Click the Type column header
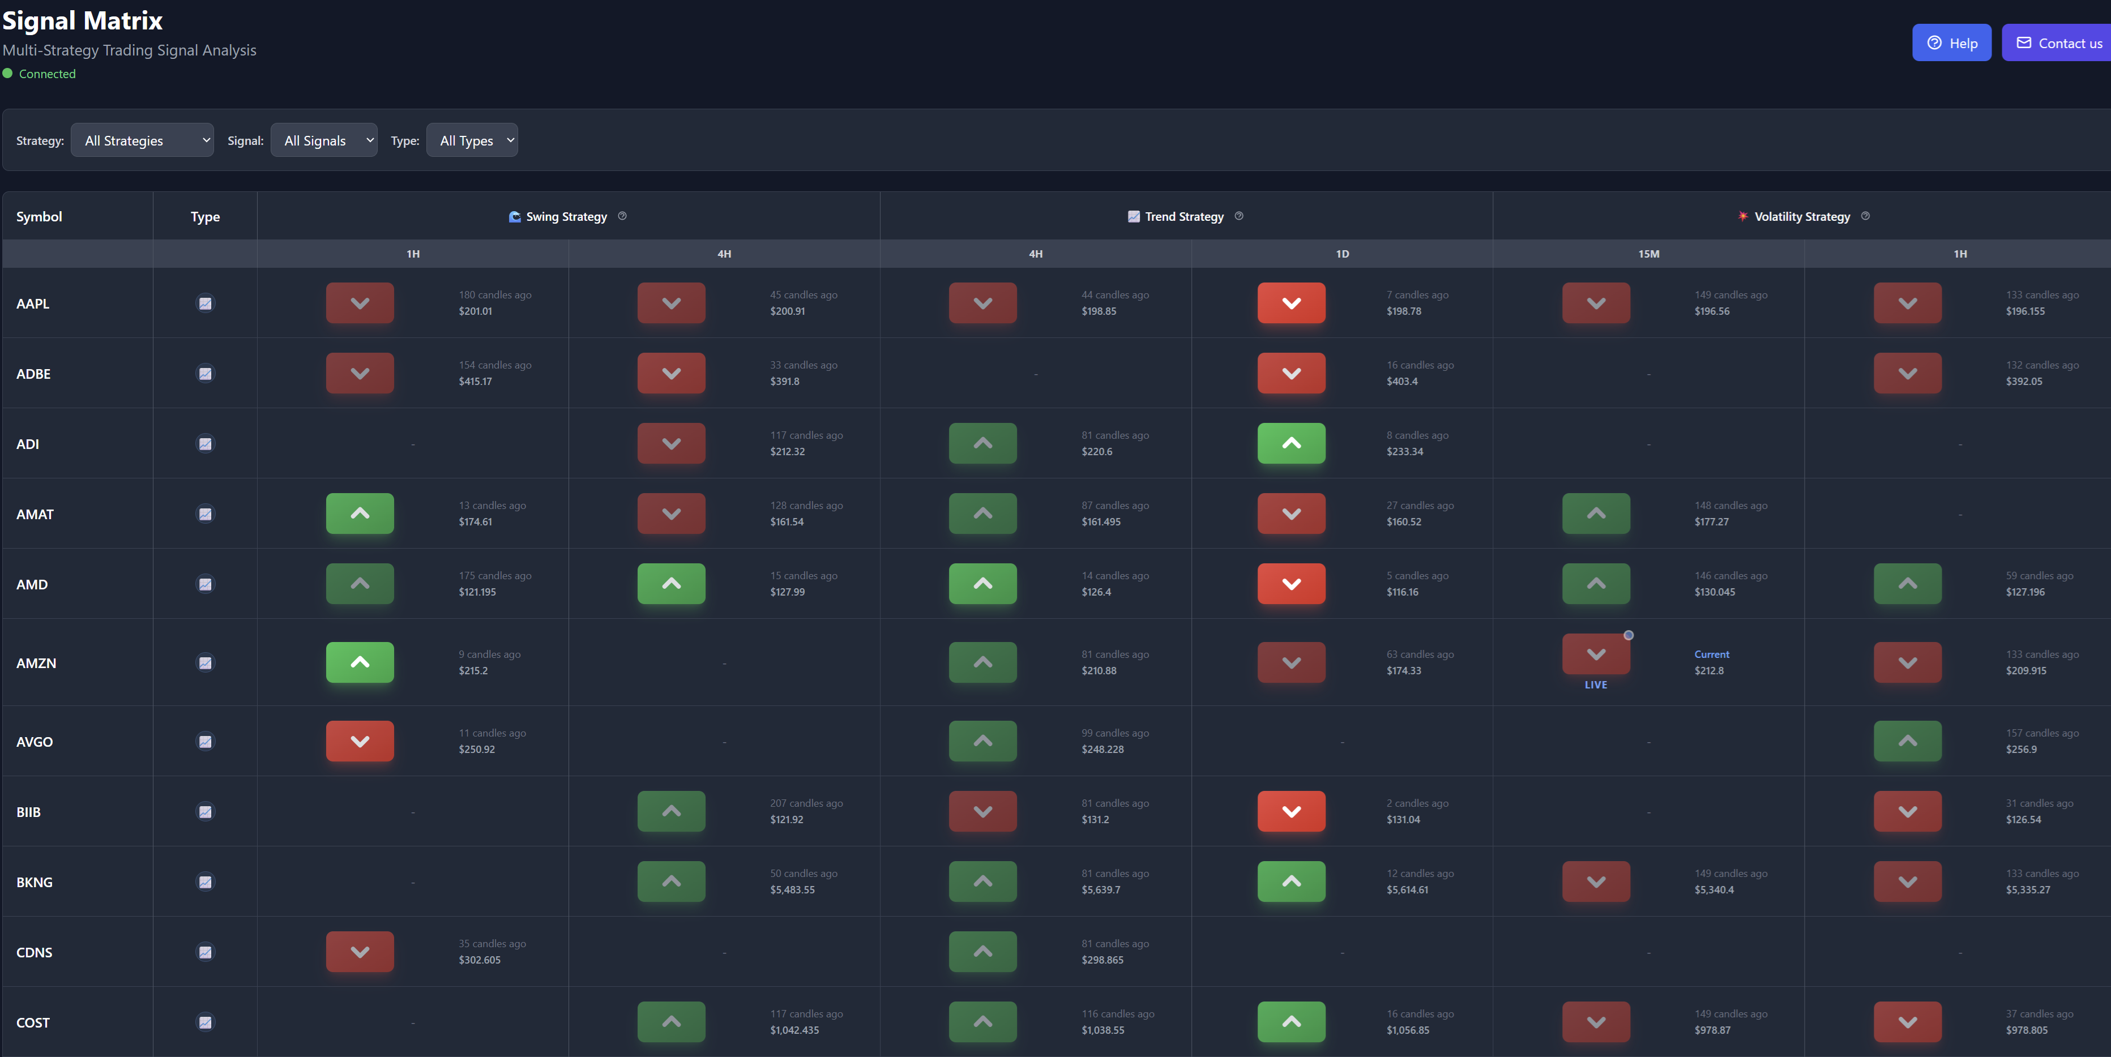This screenshot has width=2111, height=1057. point(205,216)
